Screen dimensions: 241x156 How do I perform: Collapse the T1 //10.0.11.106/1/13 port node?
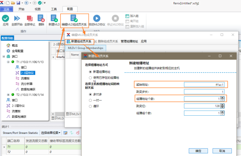[x=8, y=62]
